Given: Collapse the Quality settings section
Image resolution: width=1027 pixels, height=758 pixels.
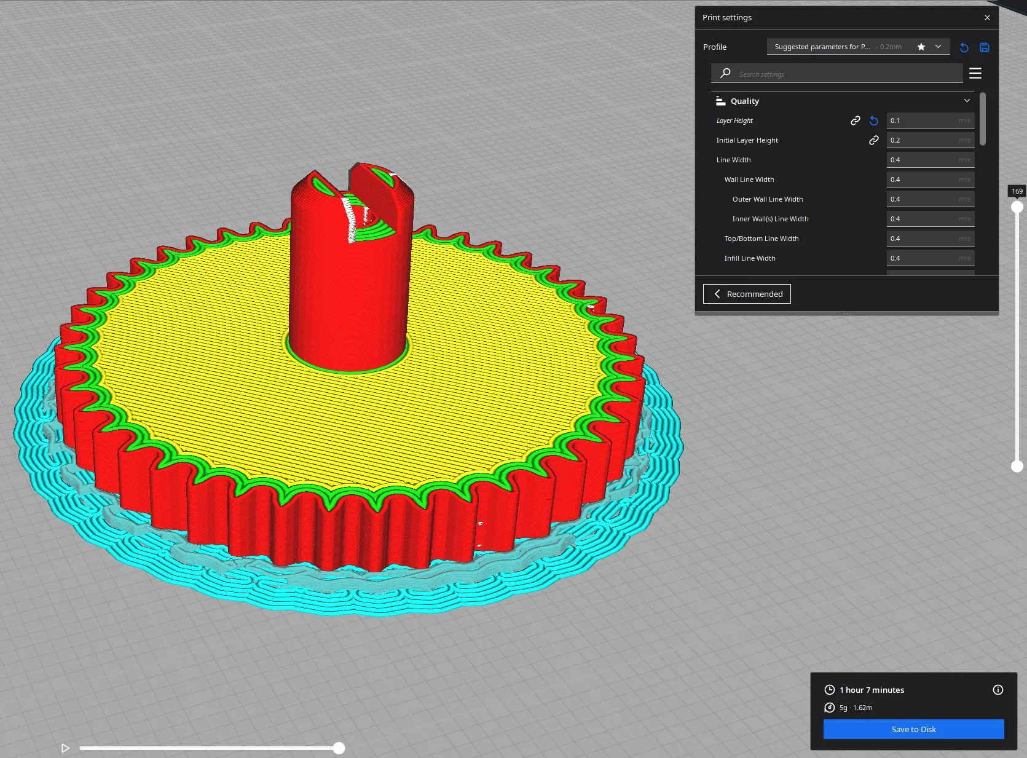Looking at the screenshot, I should [966, 101].
